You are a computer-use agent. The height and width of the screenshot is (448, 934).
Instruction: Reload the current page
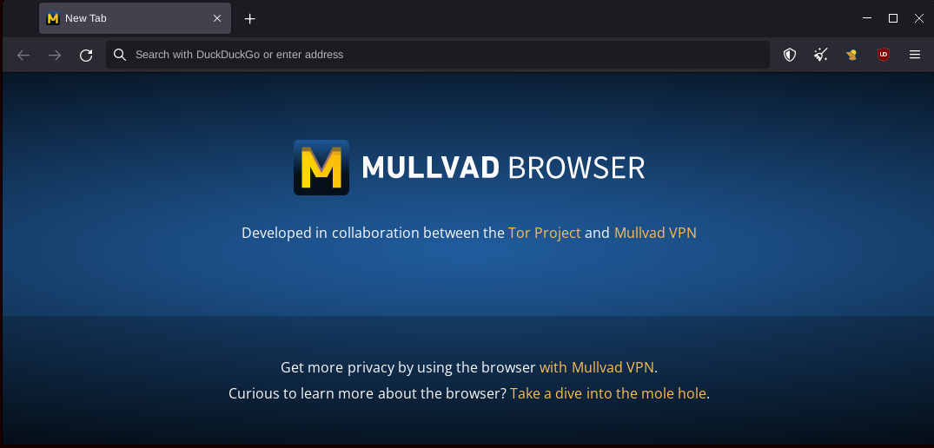point(86,56)
